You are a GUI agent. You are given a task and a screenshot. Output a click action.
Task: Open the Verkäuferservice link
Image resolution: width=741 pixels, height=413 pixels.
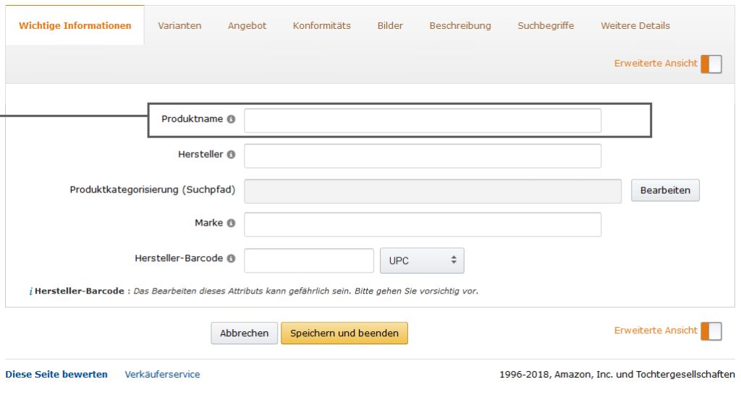coord(162,374)
